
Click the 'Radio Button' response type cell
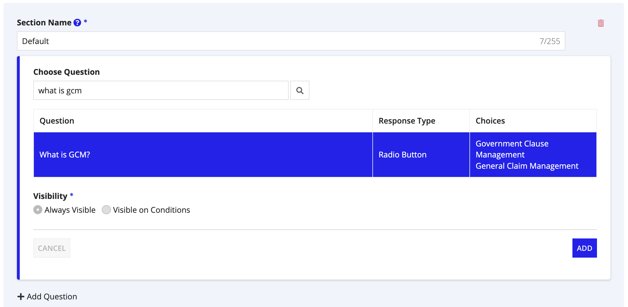click(x=421, y=155)
